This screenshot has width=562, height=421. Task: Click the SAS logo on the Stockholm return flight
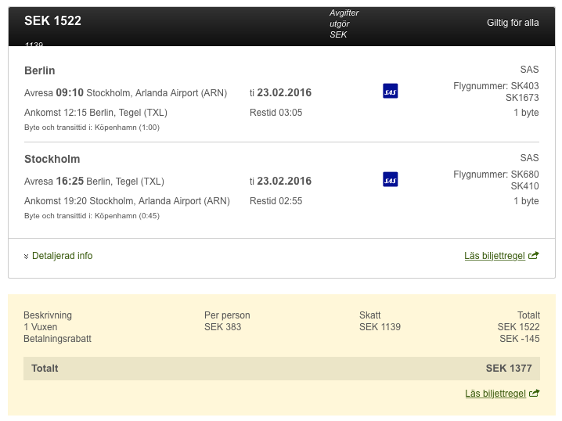(390, 180)
